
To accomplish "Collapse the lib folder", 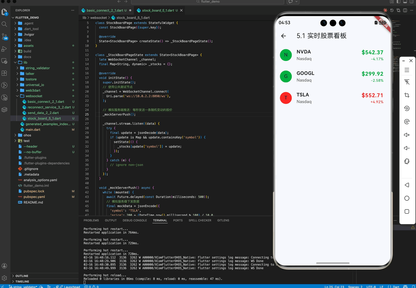I will [15, 62].
